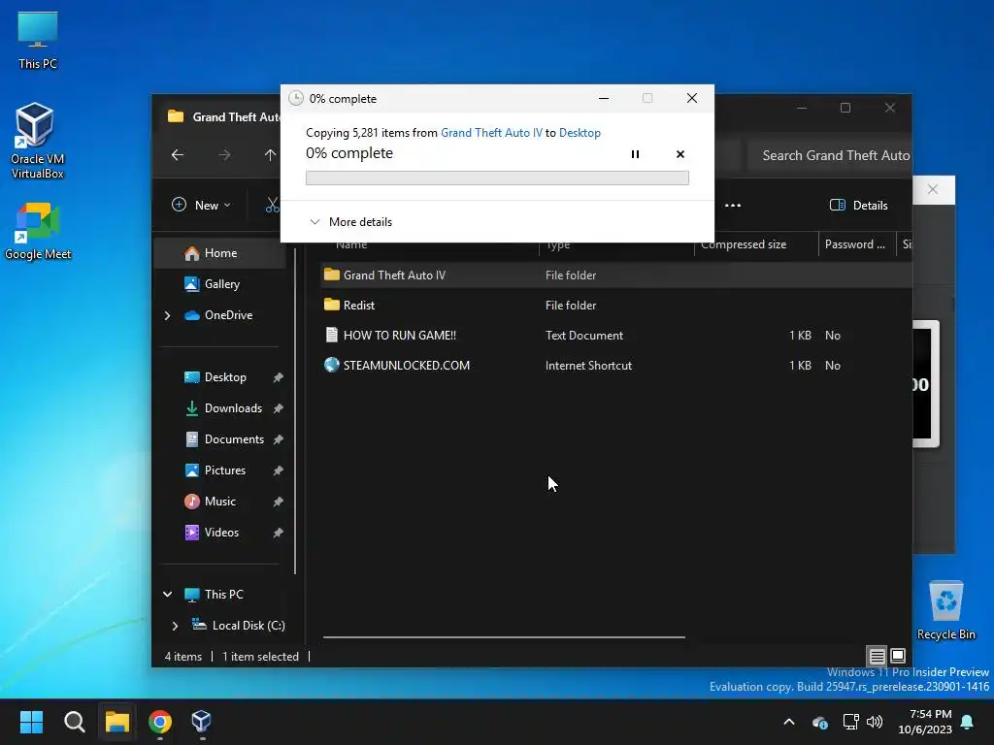Select the This PC desktop icon
The width and height of the screenshot is (994, 745).
pos(38,41)
